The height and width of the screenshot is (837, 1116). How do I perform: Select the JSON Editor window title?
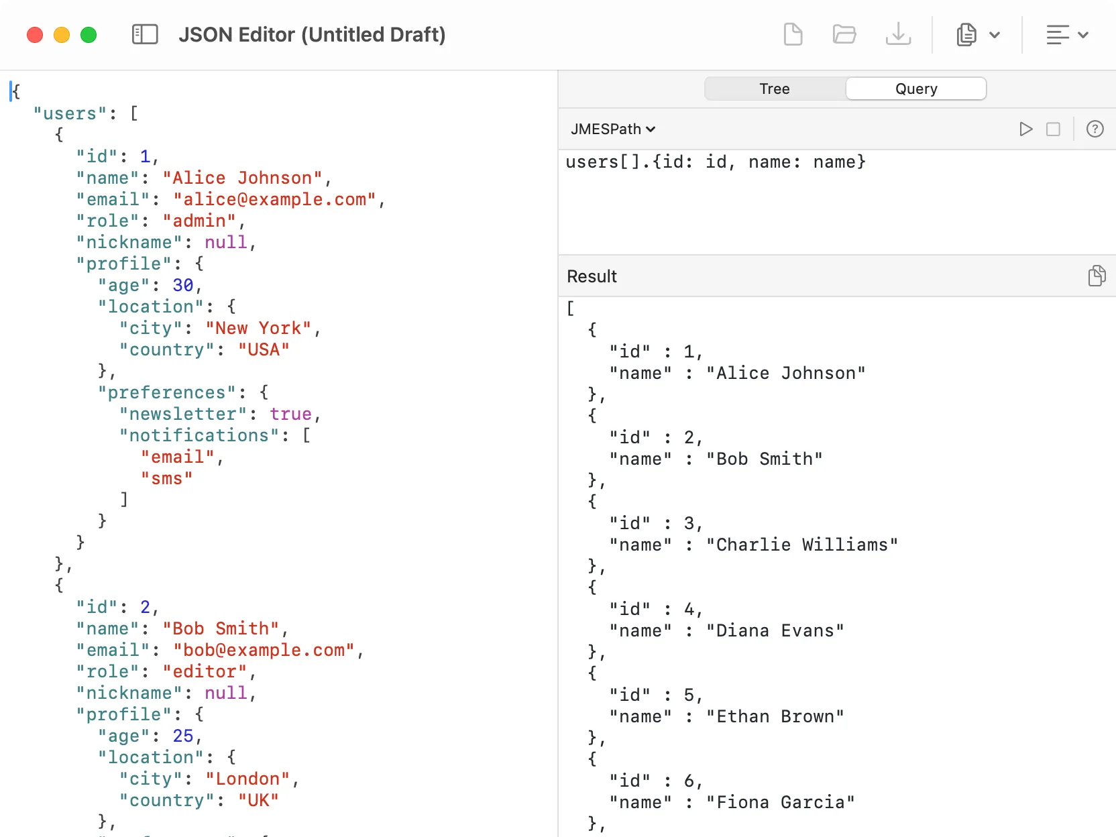312,34
